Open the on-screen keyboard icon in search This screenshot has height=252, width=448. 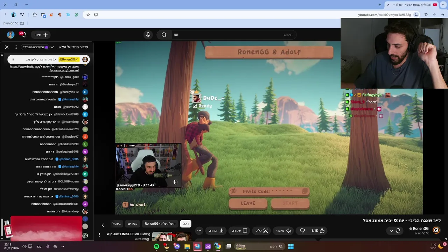176,35
